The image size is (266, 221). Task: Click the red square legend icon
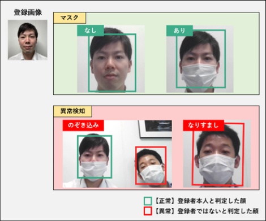(x=148, y=211)
